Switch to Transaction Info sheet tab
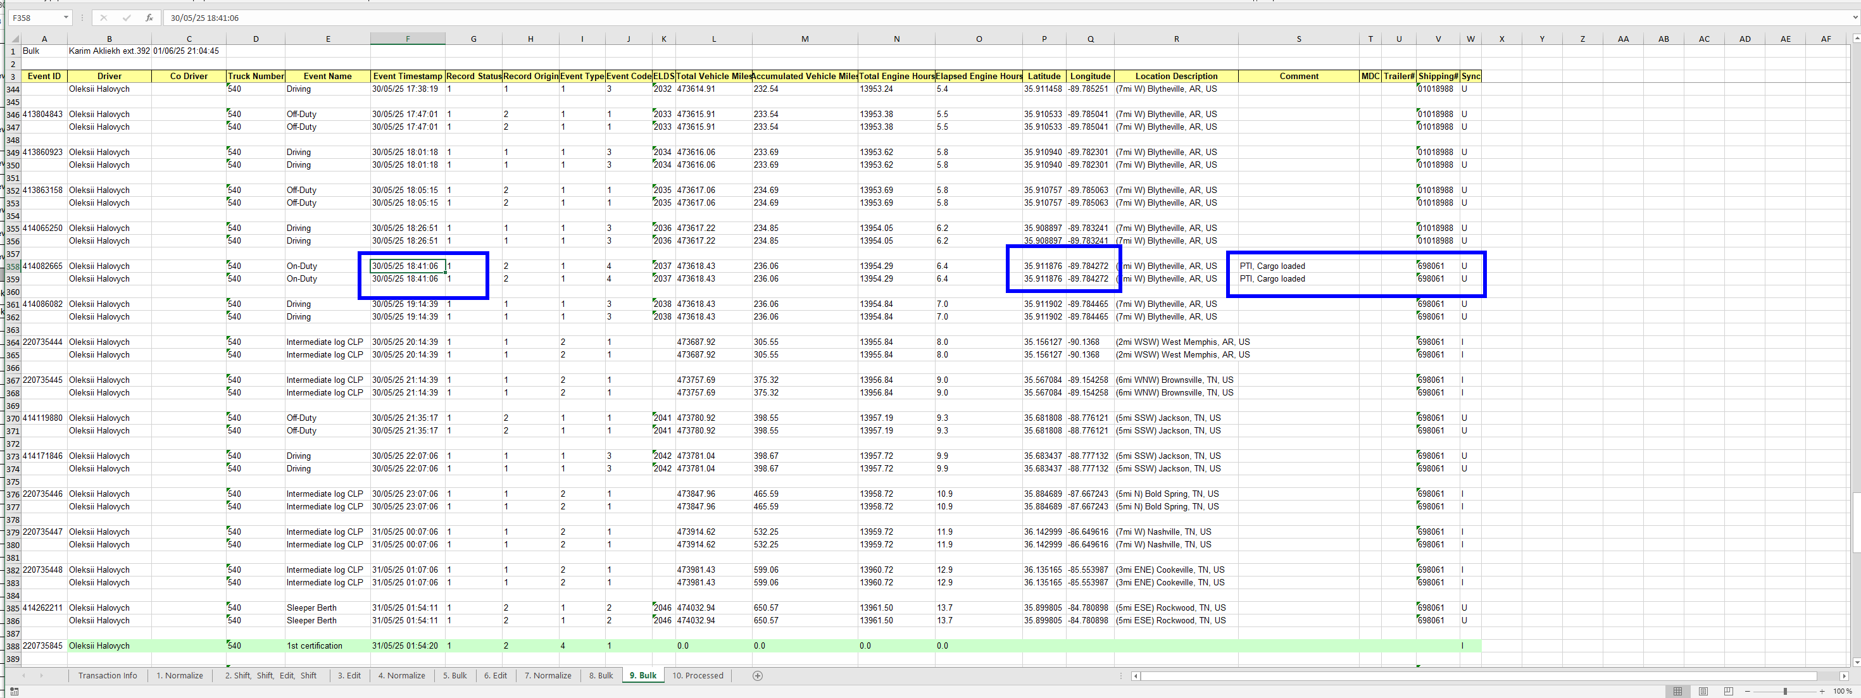The image size is (1861, 698). [x=108, y=676]
